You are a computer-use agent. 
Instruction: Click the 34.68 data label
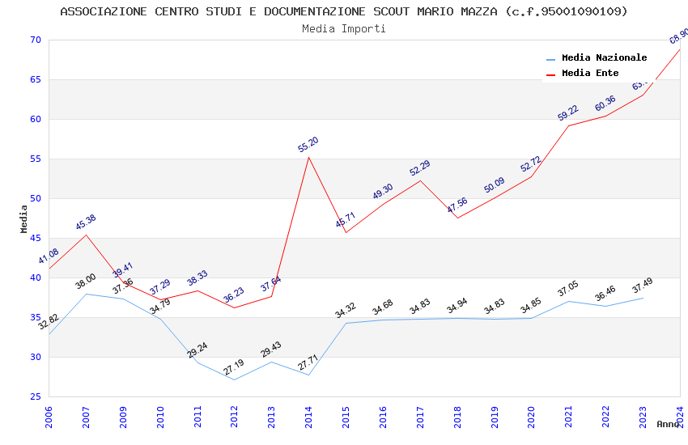(x=383, y=307)
